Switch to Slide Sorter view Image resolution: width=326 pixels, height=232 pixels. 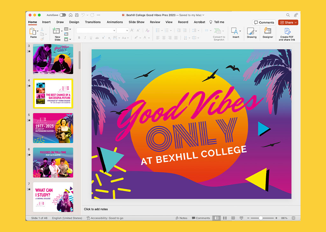225,218
